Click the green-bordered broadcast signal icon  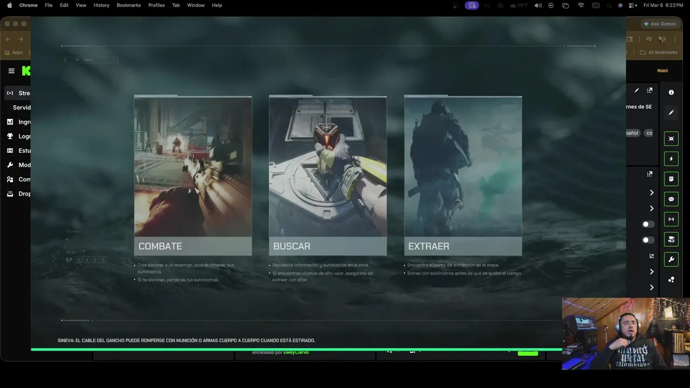coord(671,219)
